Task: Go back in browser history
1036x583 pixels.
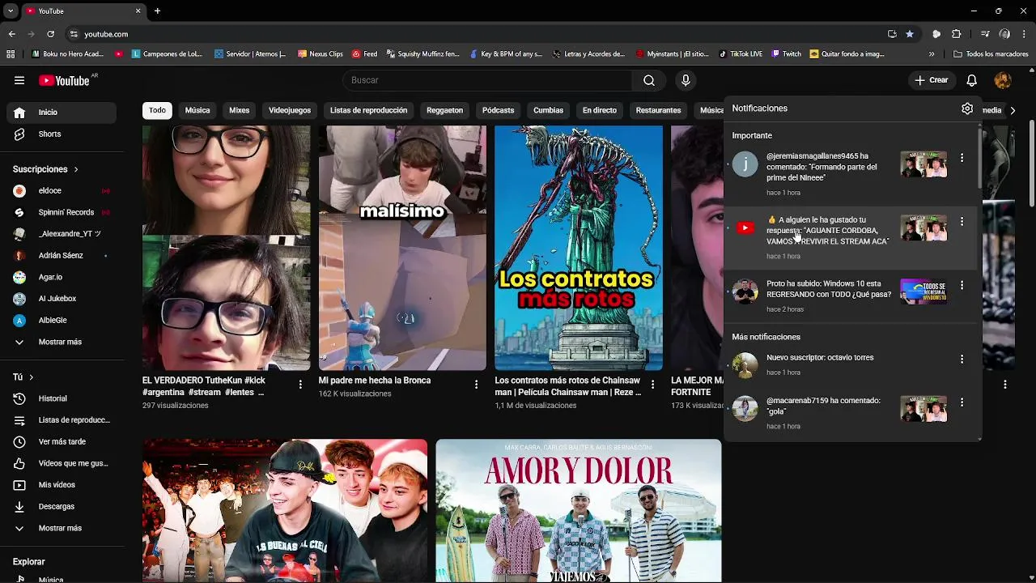Action: (x=12, y=34)
